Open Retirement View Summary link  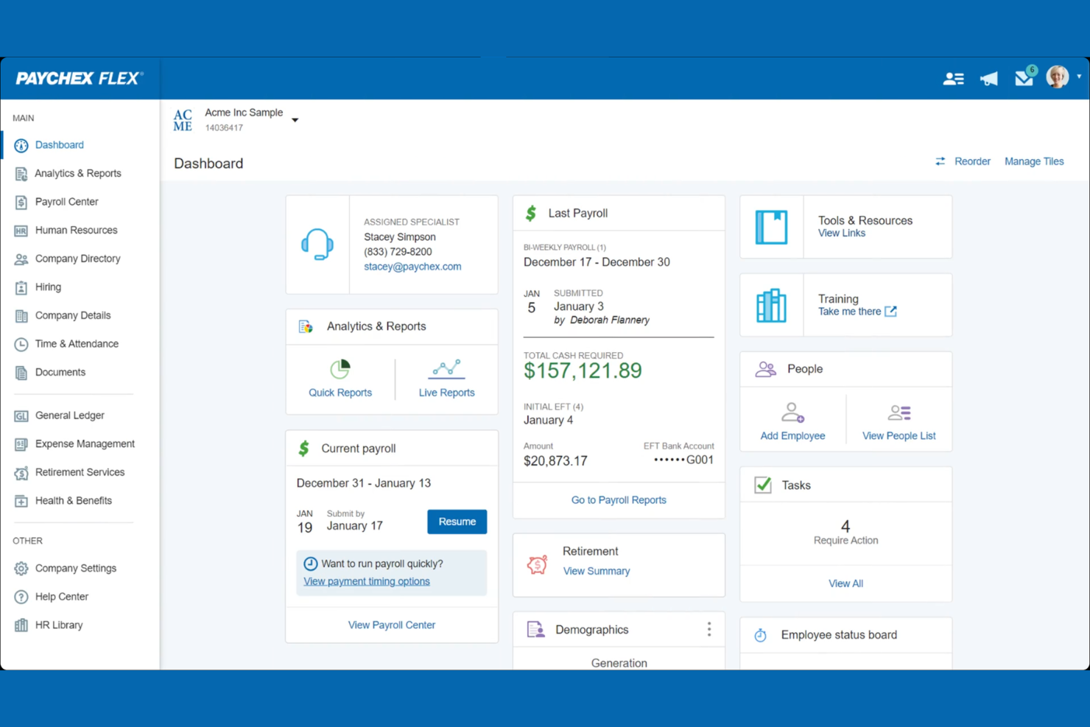tap(597, 571)
